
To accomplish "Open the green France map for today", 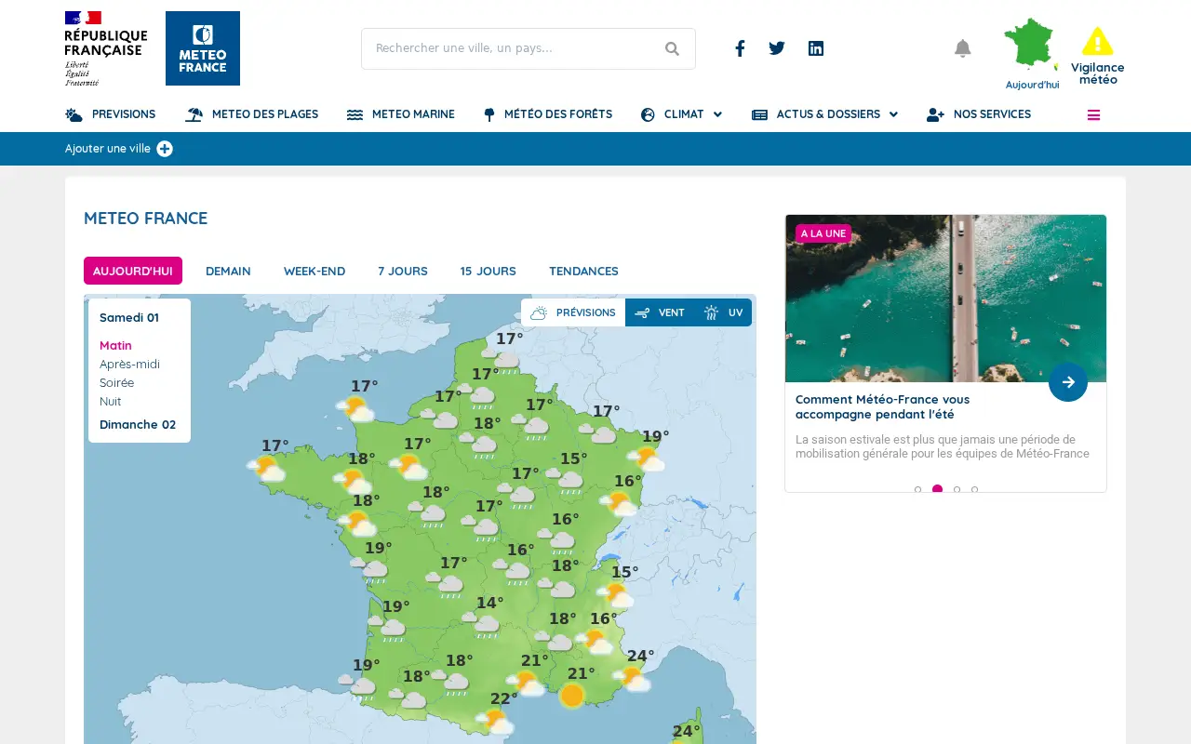I will [x=1031, y=46].
